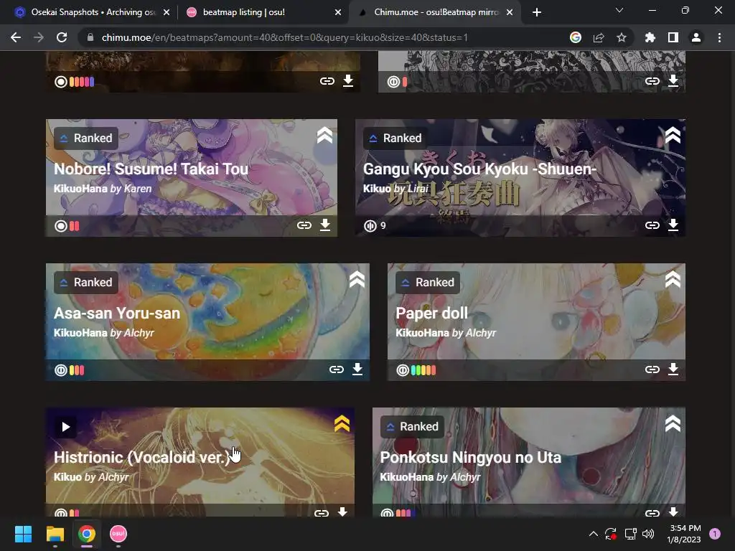Open osu! from the taskbar
The image size is (735, 551).
coord(118,534)
